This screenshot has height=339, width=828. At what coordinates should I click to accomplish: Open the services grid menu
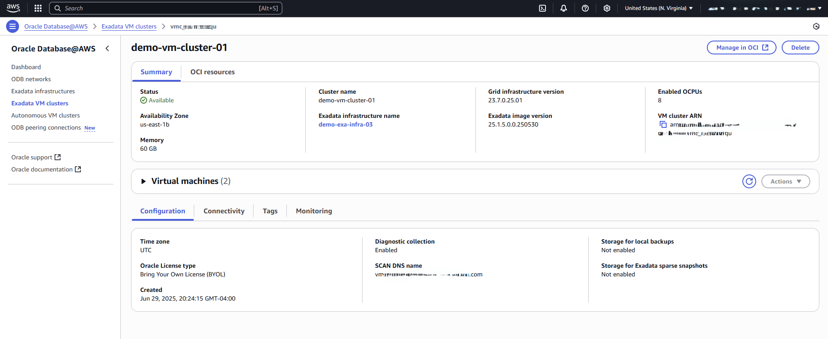38,8
